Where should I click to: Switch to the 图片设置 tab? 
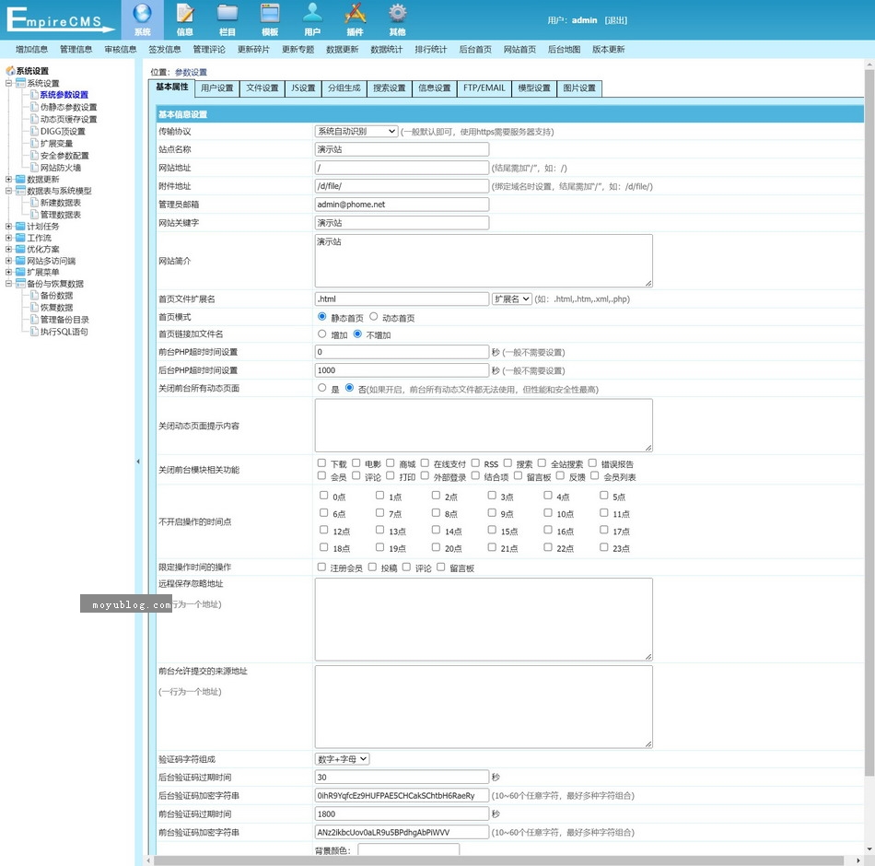579,88
